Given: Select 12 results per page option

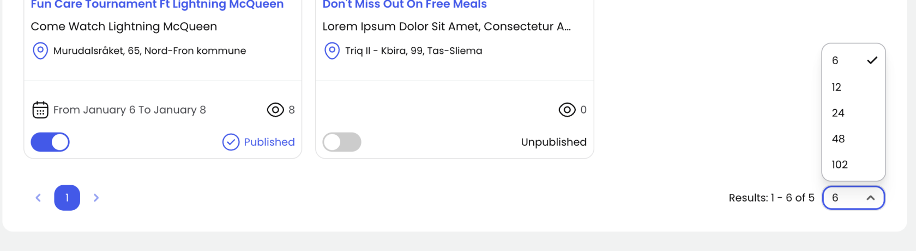Looking at the screenshot, I should (x=837, y=87).
